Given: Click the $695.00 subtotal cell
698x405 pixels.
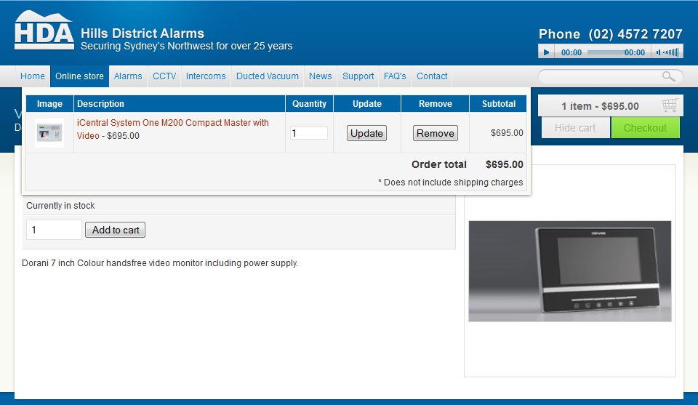Looking at the screenshot, I should 507,132.
